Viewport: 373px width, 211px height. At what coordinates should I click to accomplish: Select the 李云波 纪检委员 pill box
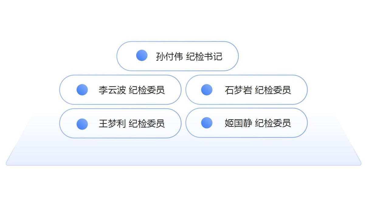click(120, 90)
